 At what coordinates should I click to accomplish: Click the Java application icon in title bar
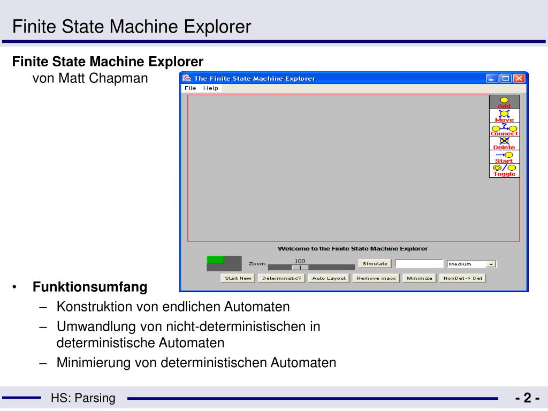(x=187, y=78)
